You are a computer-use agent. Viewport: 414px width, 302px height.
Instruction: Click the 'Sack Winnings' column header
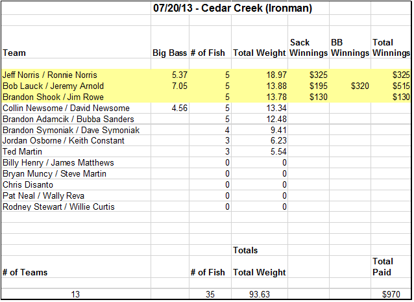tap(308, 47)
